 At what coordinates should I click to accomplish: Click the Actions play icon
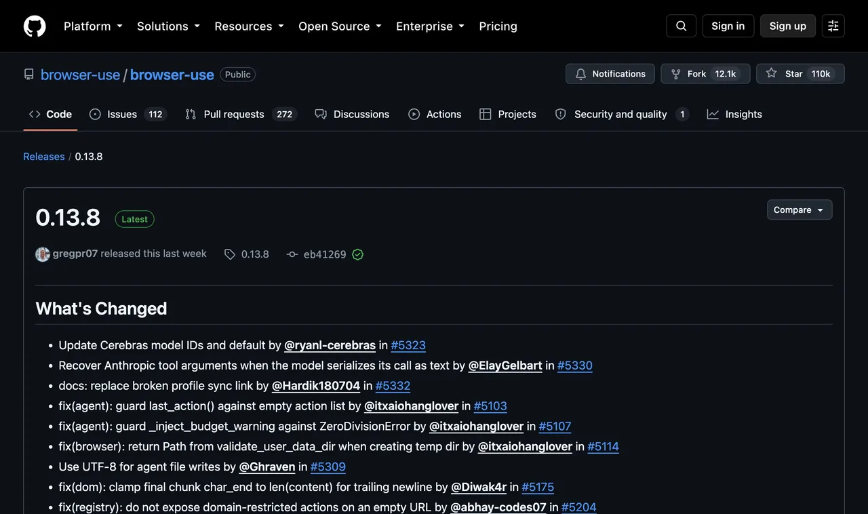[414, 114]
